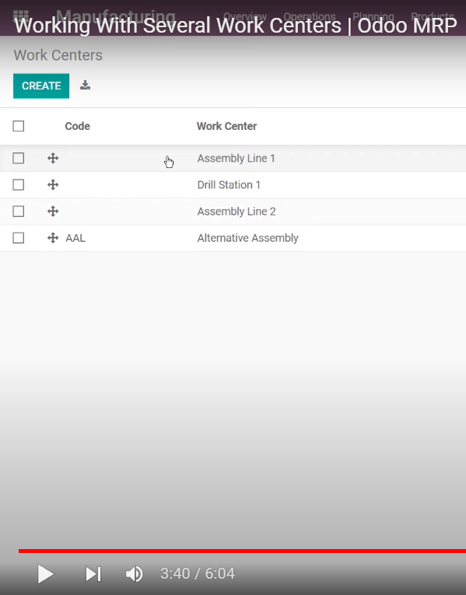The height and width of the screenshot is (595, 466).
Task: Open the Overview menu
Action: coord(245,16)
